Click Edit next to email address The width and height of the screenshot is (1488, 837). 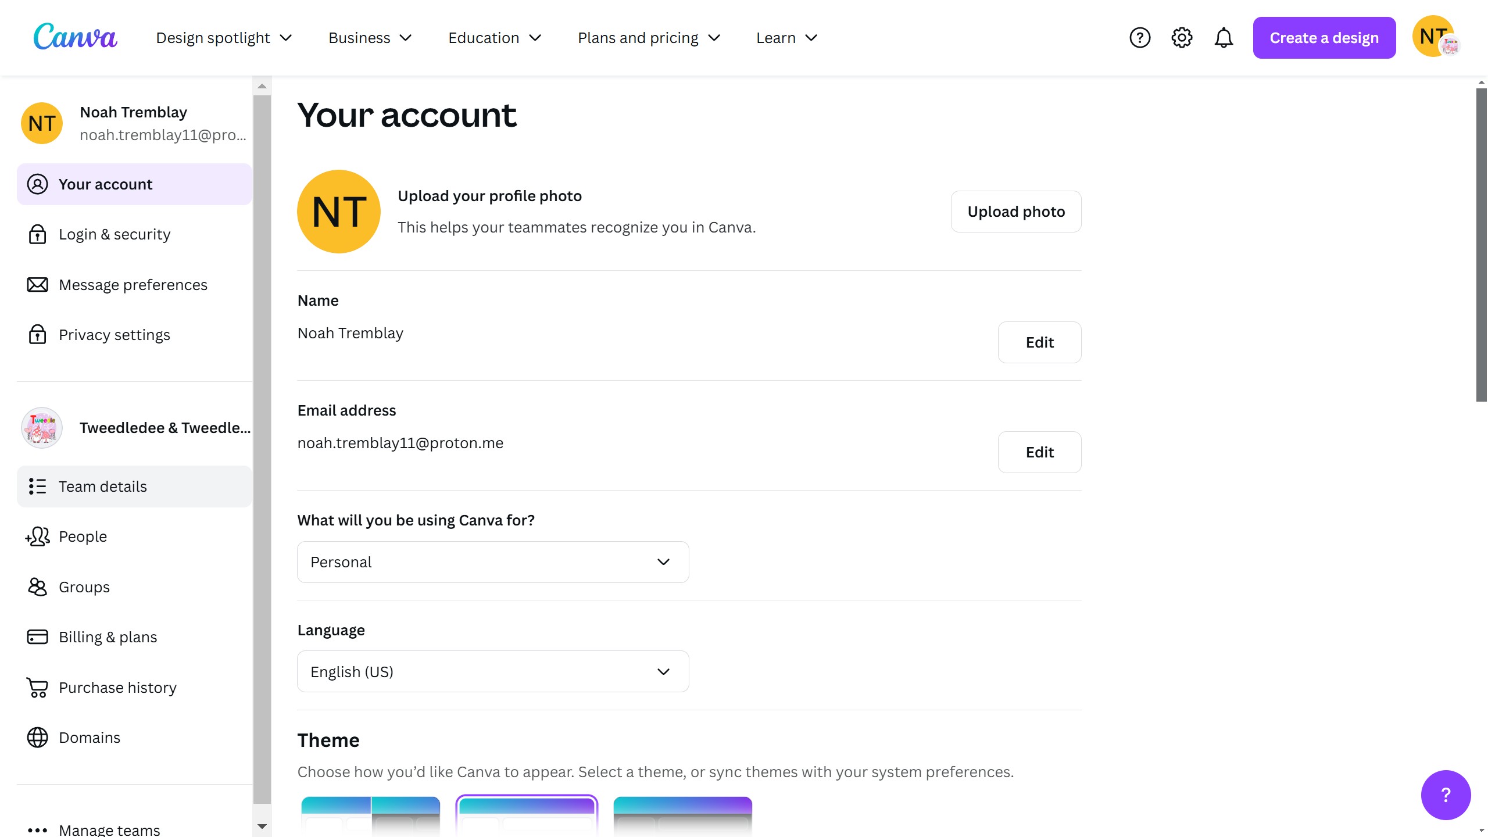pos(1039,452)
